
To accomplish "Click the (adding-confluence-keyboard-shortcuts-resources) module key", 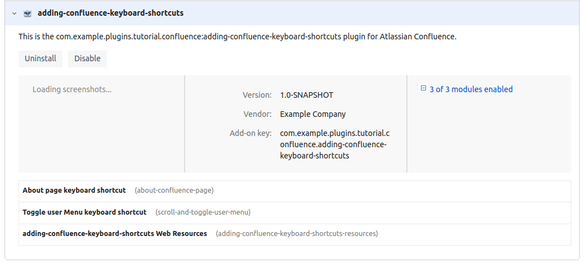I will click(297, 233).
